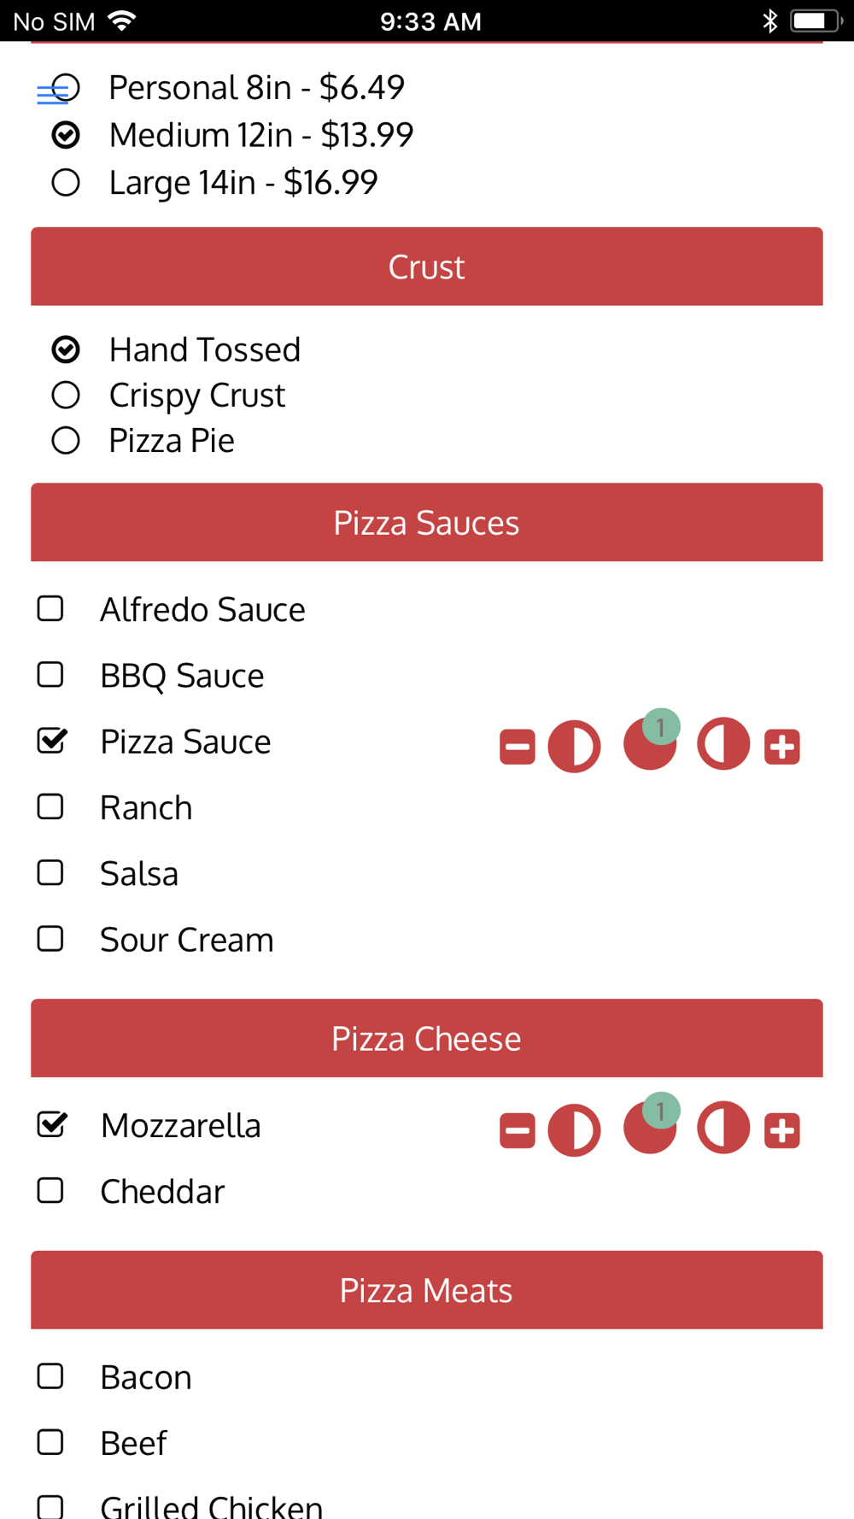This screenshot has height=1519, width=854.
Task: Collapse the Pizza Cheese section header
Action: (x=427, y=1038)
